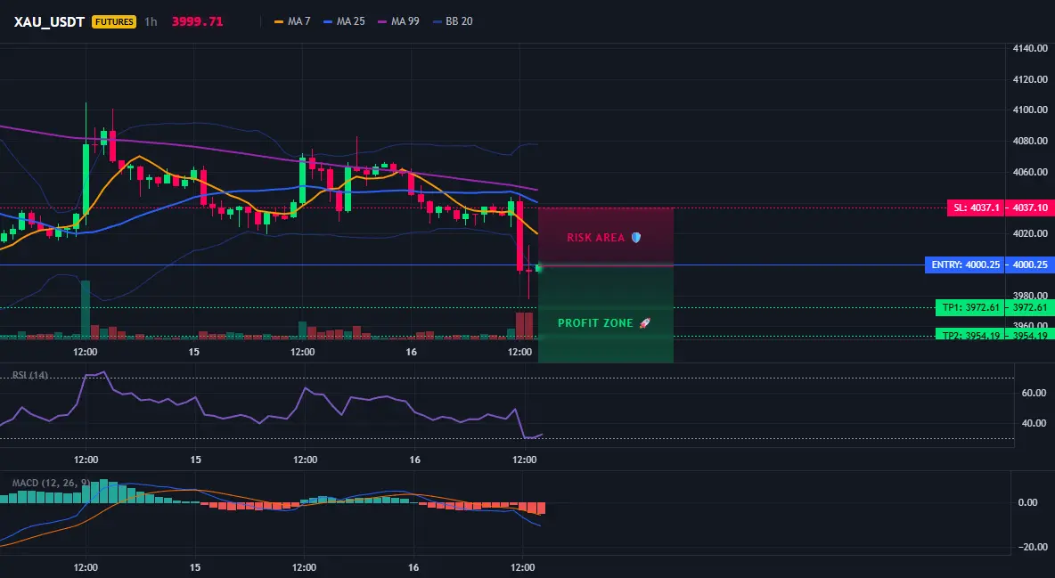
Task: Click the rocket icon beside PROFIT ZONE
Action: coord(644,323)
